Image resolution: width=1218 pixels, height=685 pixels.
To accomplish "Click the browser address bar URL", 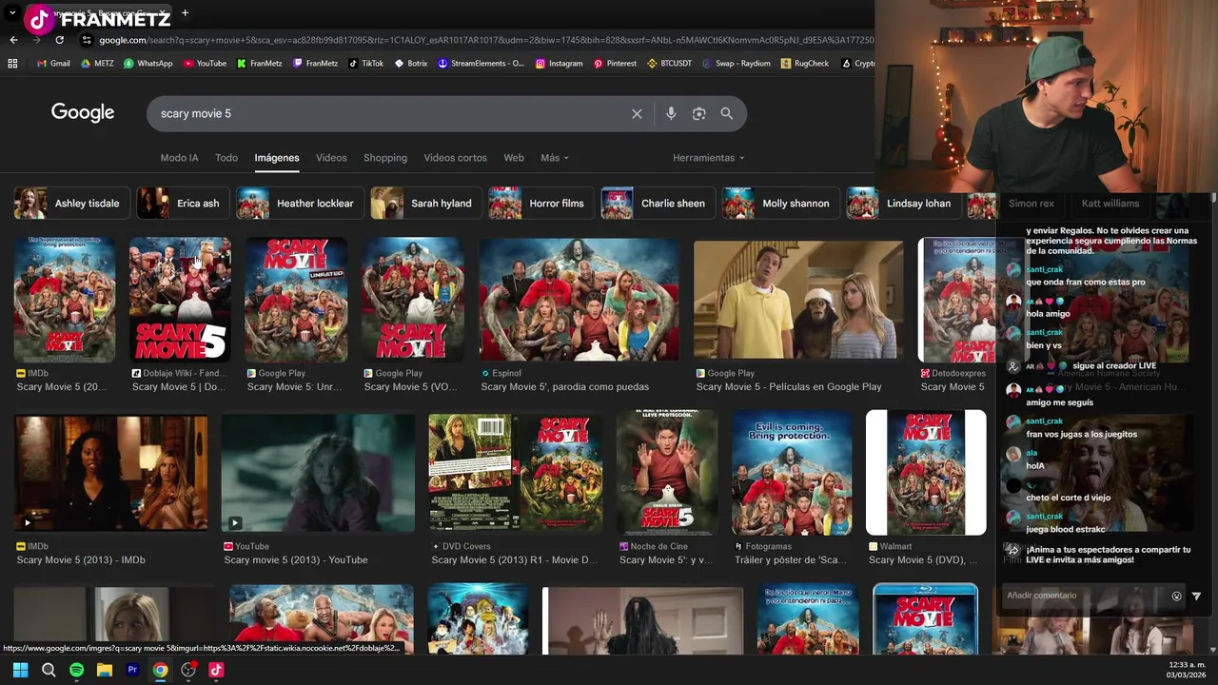I will (x=485, y=40).
